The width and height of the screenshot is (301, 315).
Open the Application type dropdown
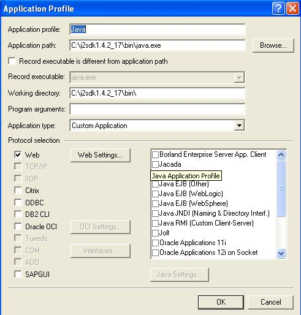point(239,126)
